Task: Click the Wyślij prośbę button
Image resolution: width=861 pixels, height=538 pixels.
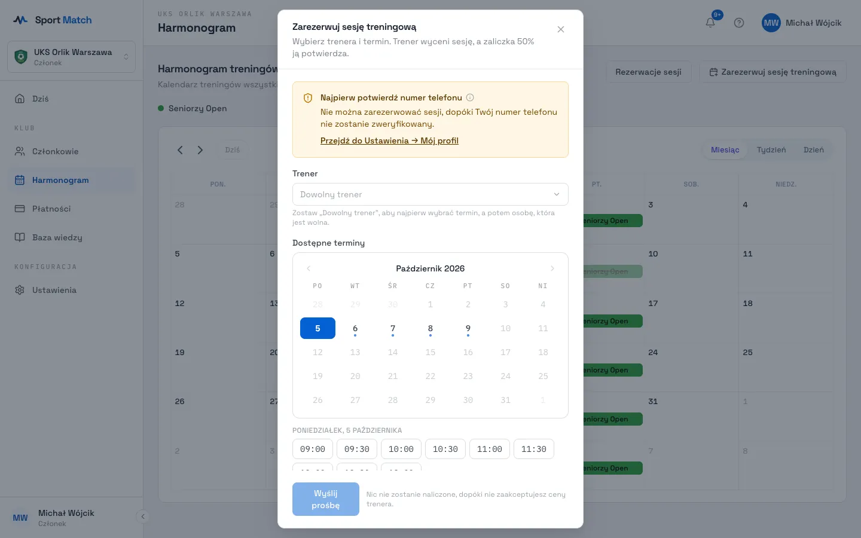Action: pyautogui.click(x=326, y=499)
